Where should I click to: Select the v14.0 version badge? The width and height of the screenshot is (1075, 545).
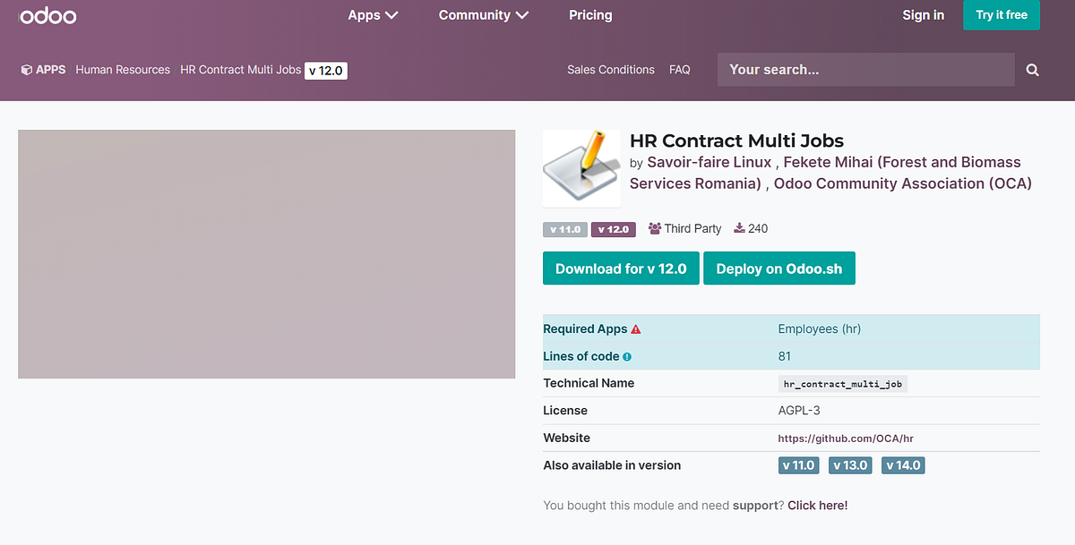902,464
